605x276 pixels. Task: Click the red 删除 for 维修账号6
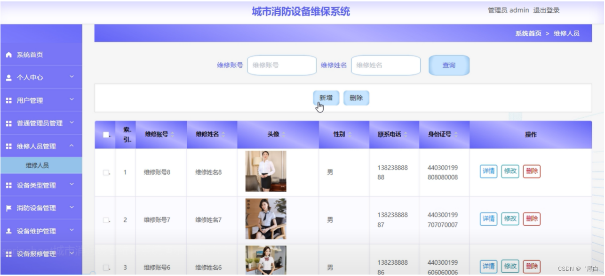coord(532,267)
